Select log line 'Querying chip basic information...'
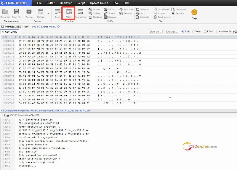This screenshot has width=237, height=170. (x=44, y=148)
